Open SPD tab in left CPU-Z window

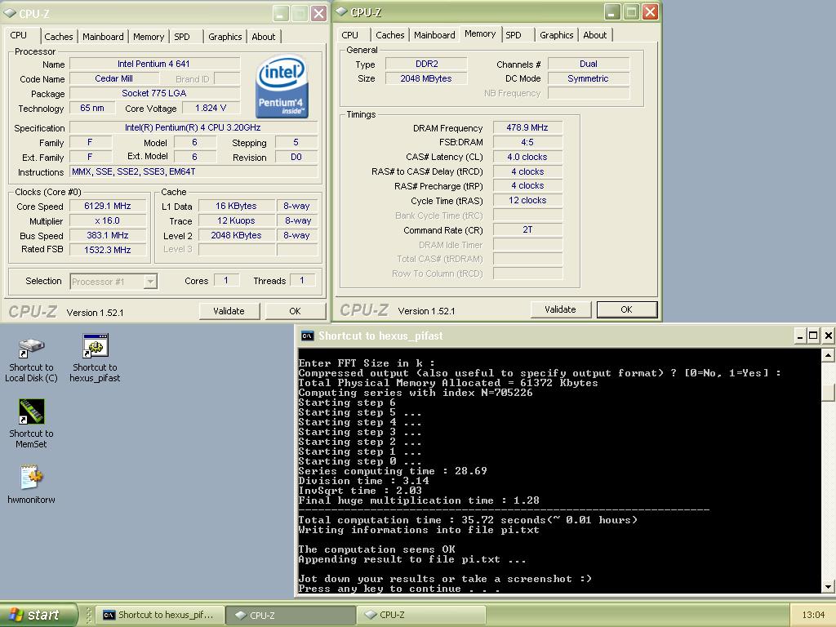[x=182, y=37]
